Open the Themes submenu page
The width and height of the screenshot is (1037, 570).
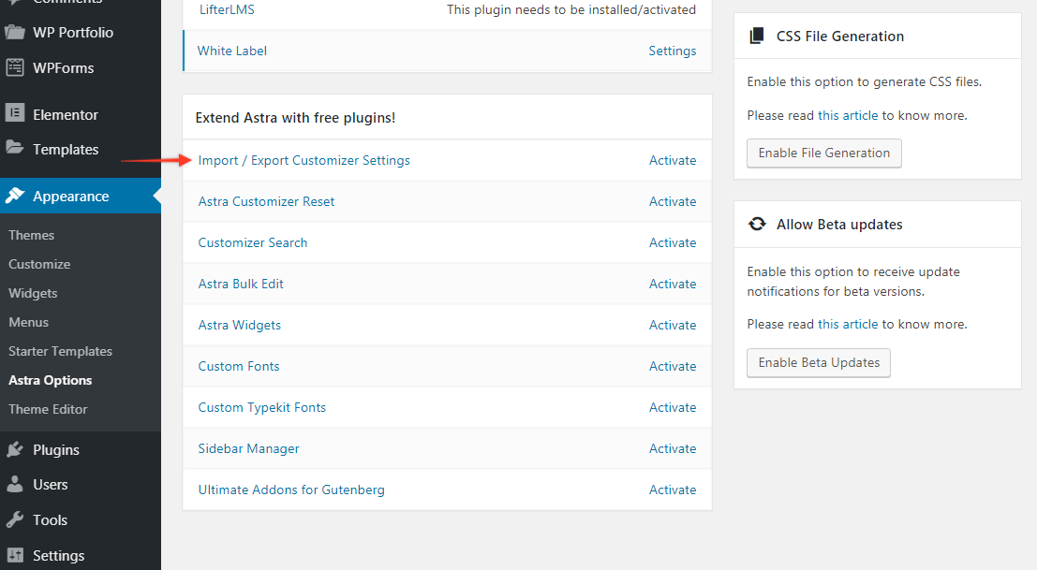32,235
